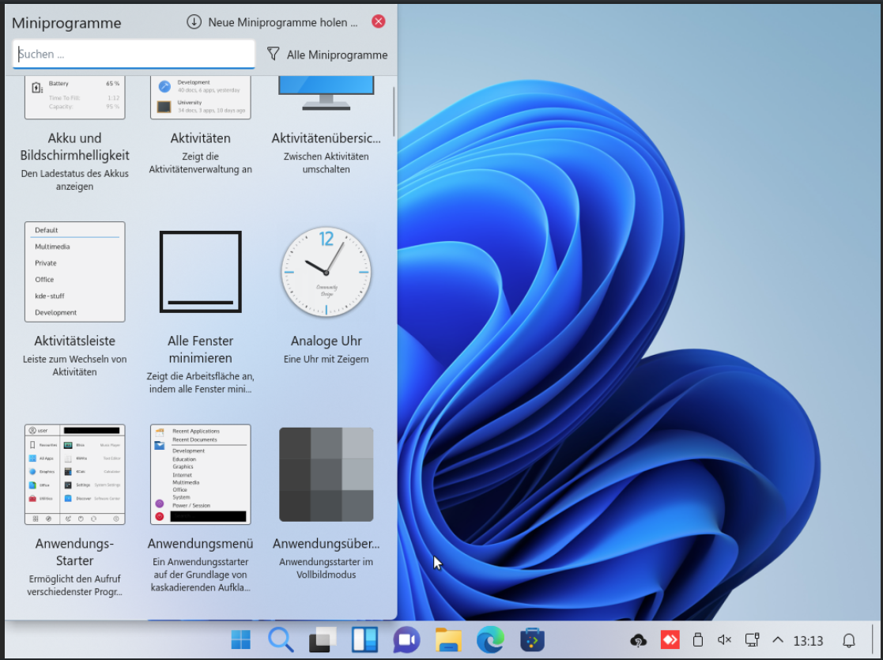Screen dimensions: 883x660
Task: Open the Alle Miniprogramme filter dropdown
Action: click(327, 55)
